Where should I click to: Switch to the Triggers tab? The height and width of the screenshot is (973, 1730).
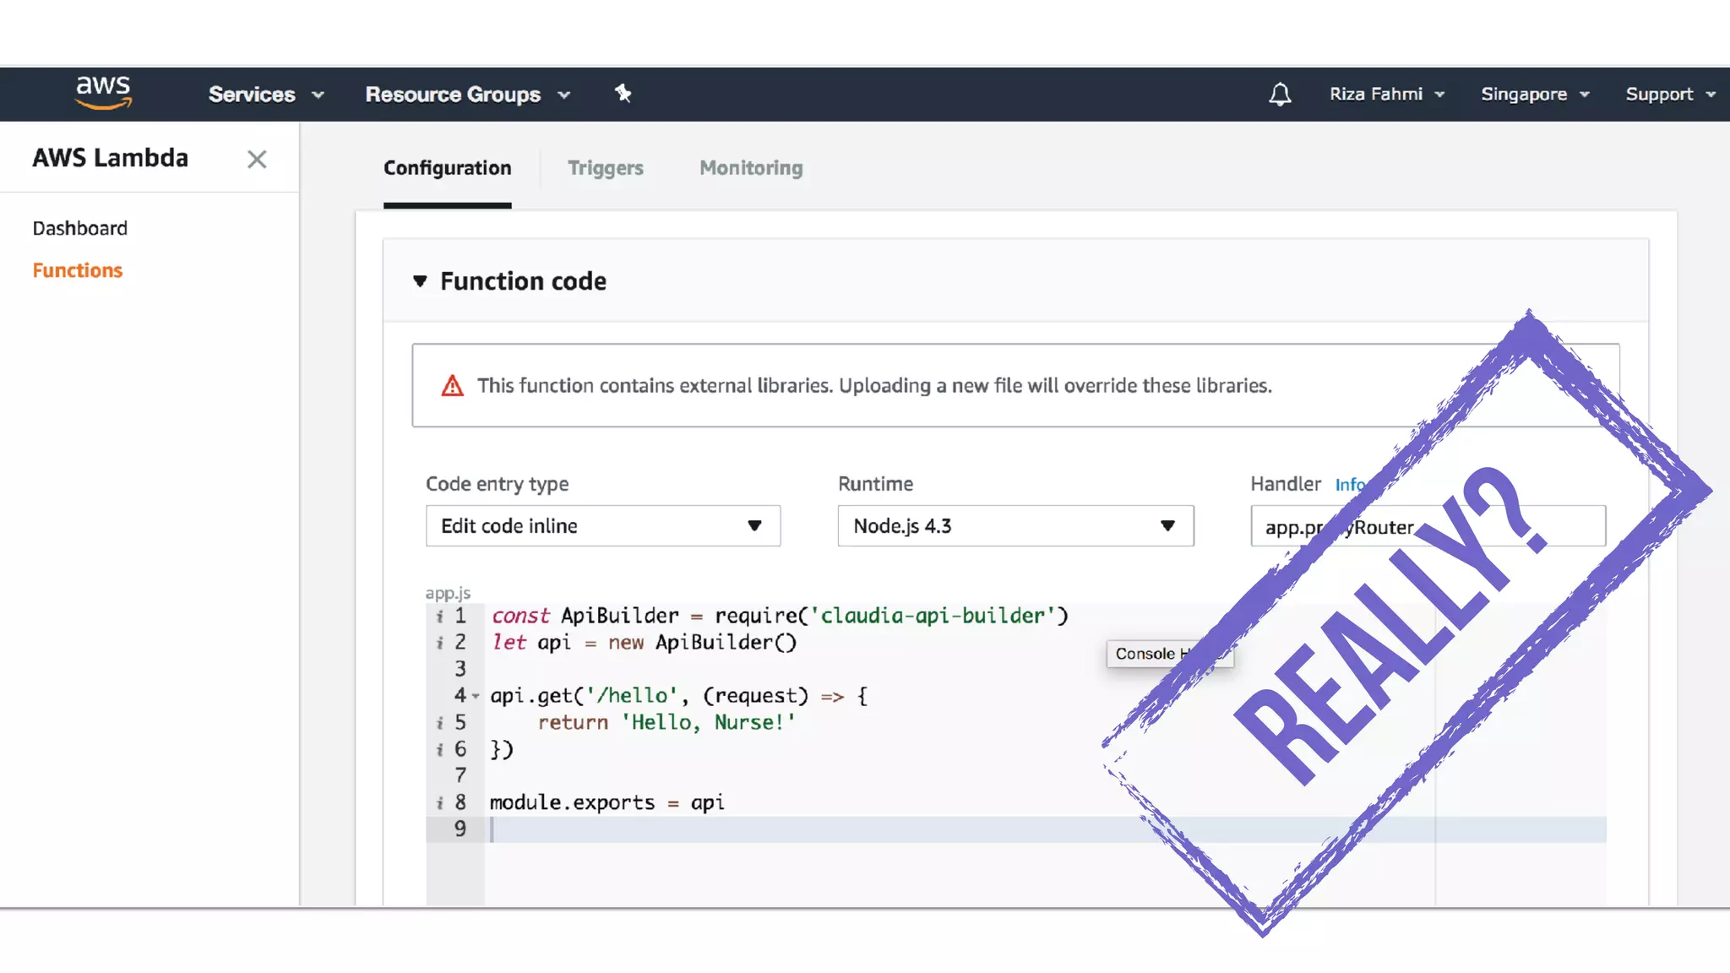click(x=605, y=168)
